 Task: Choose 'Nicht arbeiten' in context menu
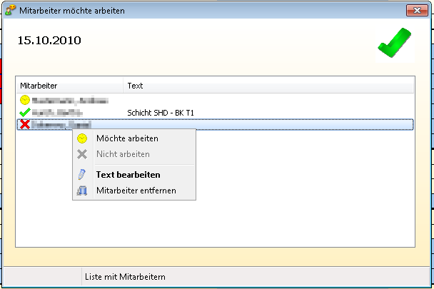134,154
